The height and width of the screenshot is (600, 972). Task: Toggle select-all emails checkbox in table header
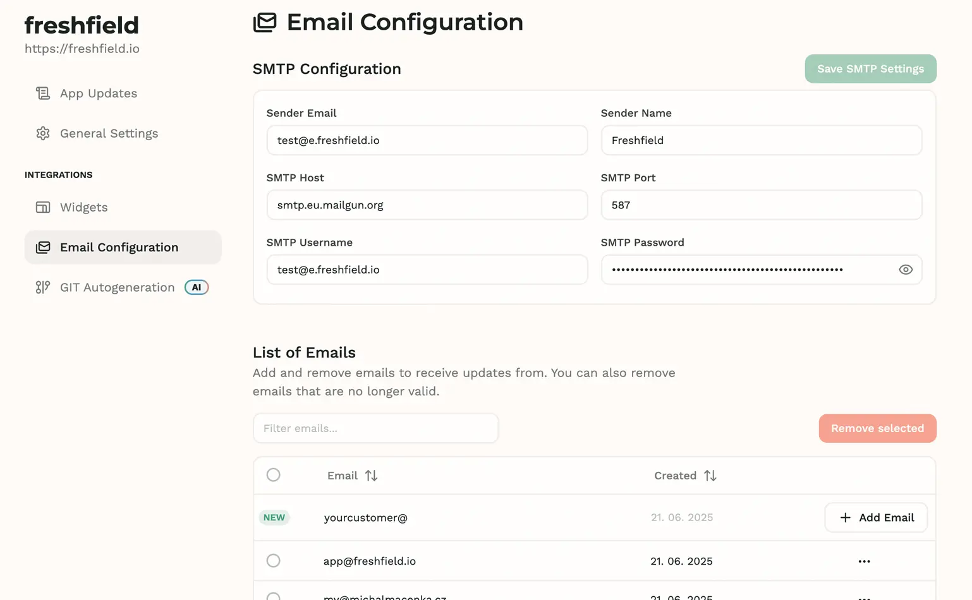click(273, 475)
